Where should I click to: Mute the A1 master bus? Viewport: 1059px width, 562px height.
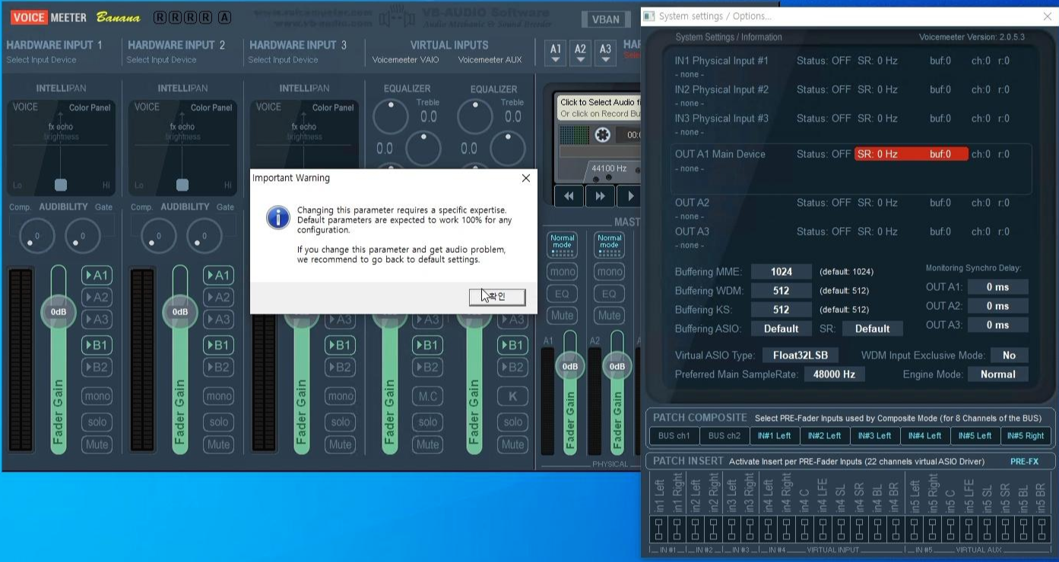pos(562,315)
